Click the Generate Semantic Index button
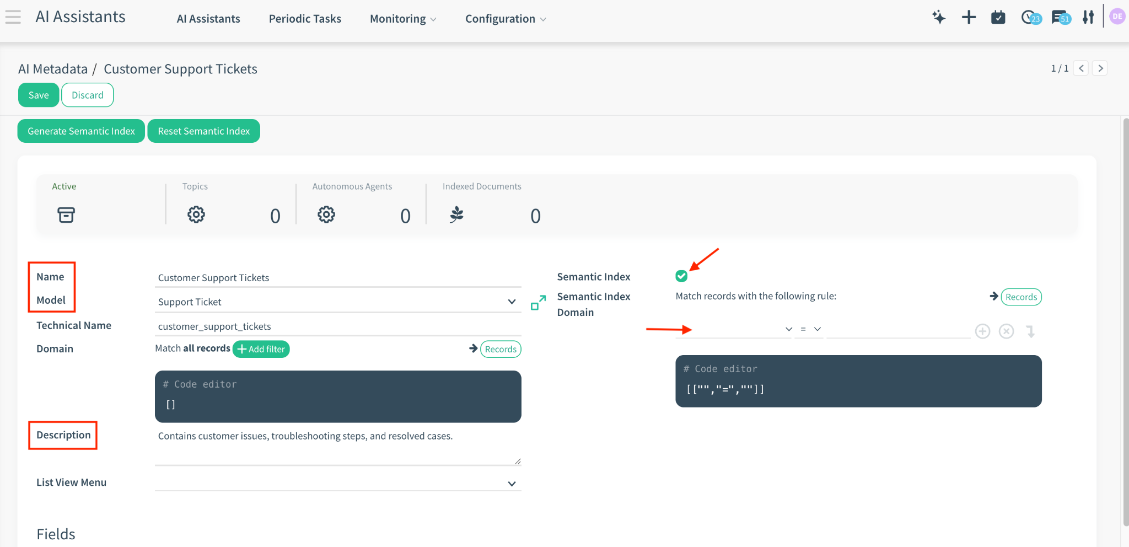Screen dimensions: 1129x547 click(x=81, y=131)
